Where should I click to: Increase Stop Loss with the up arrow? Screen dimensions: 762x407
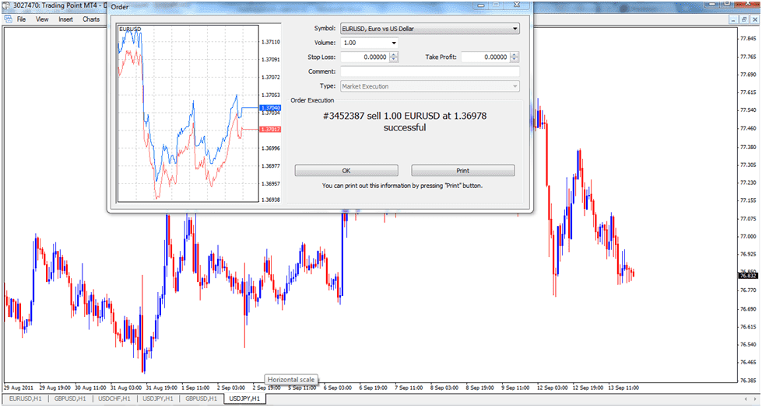coord(394,54)
